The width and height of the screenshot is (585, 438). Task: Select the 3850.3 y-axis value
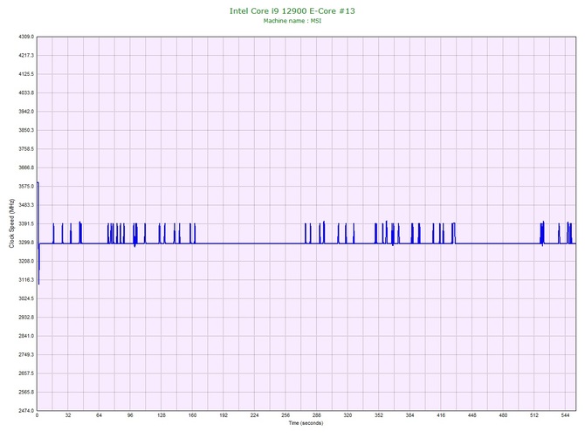point(26,130)
